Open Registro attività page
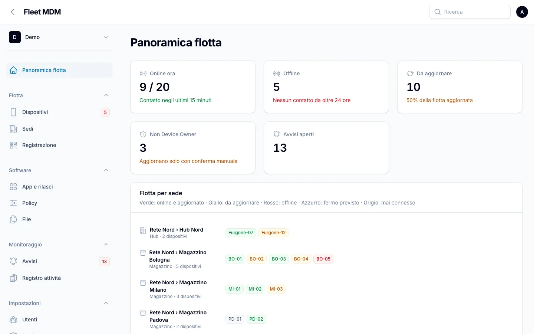534x334 pixels. (x=59, y=278)
